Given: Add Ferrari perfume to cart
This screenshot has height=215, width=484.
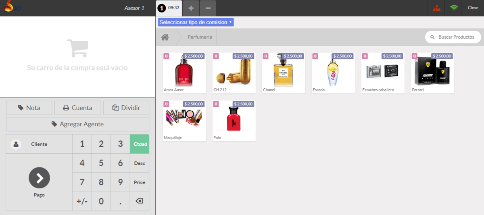Looking at the screenshot, I should (432, 73).
